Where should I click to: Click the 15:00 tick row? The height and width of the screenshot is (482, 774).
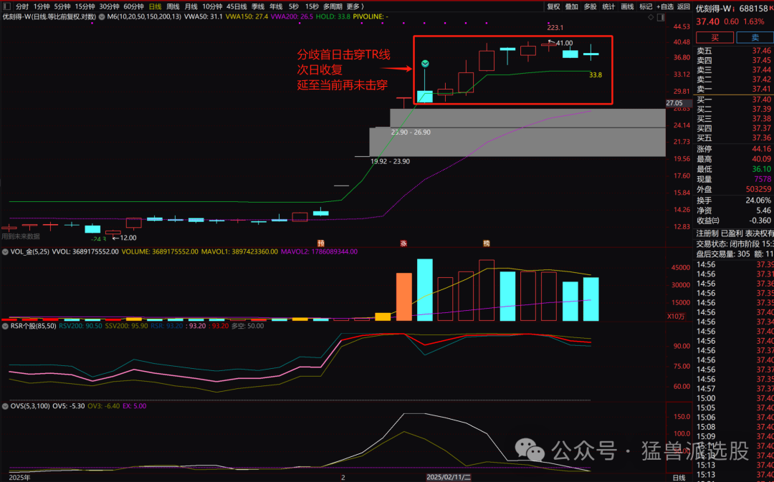[x=735, y=398]
